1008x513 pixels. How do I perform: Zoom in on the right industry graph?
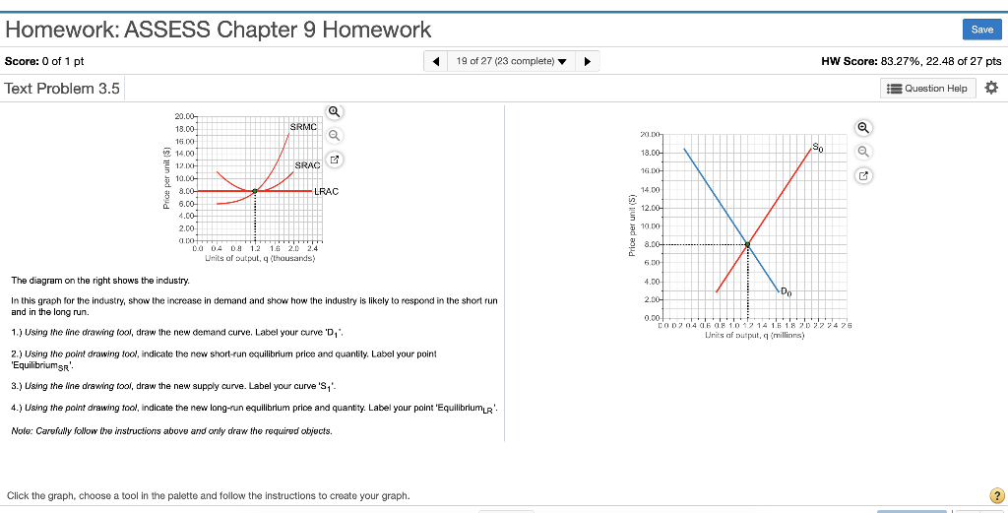click(x=864, y=128)
